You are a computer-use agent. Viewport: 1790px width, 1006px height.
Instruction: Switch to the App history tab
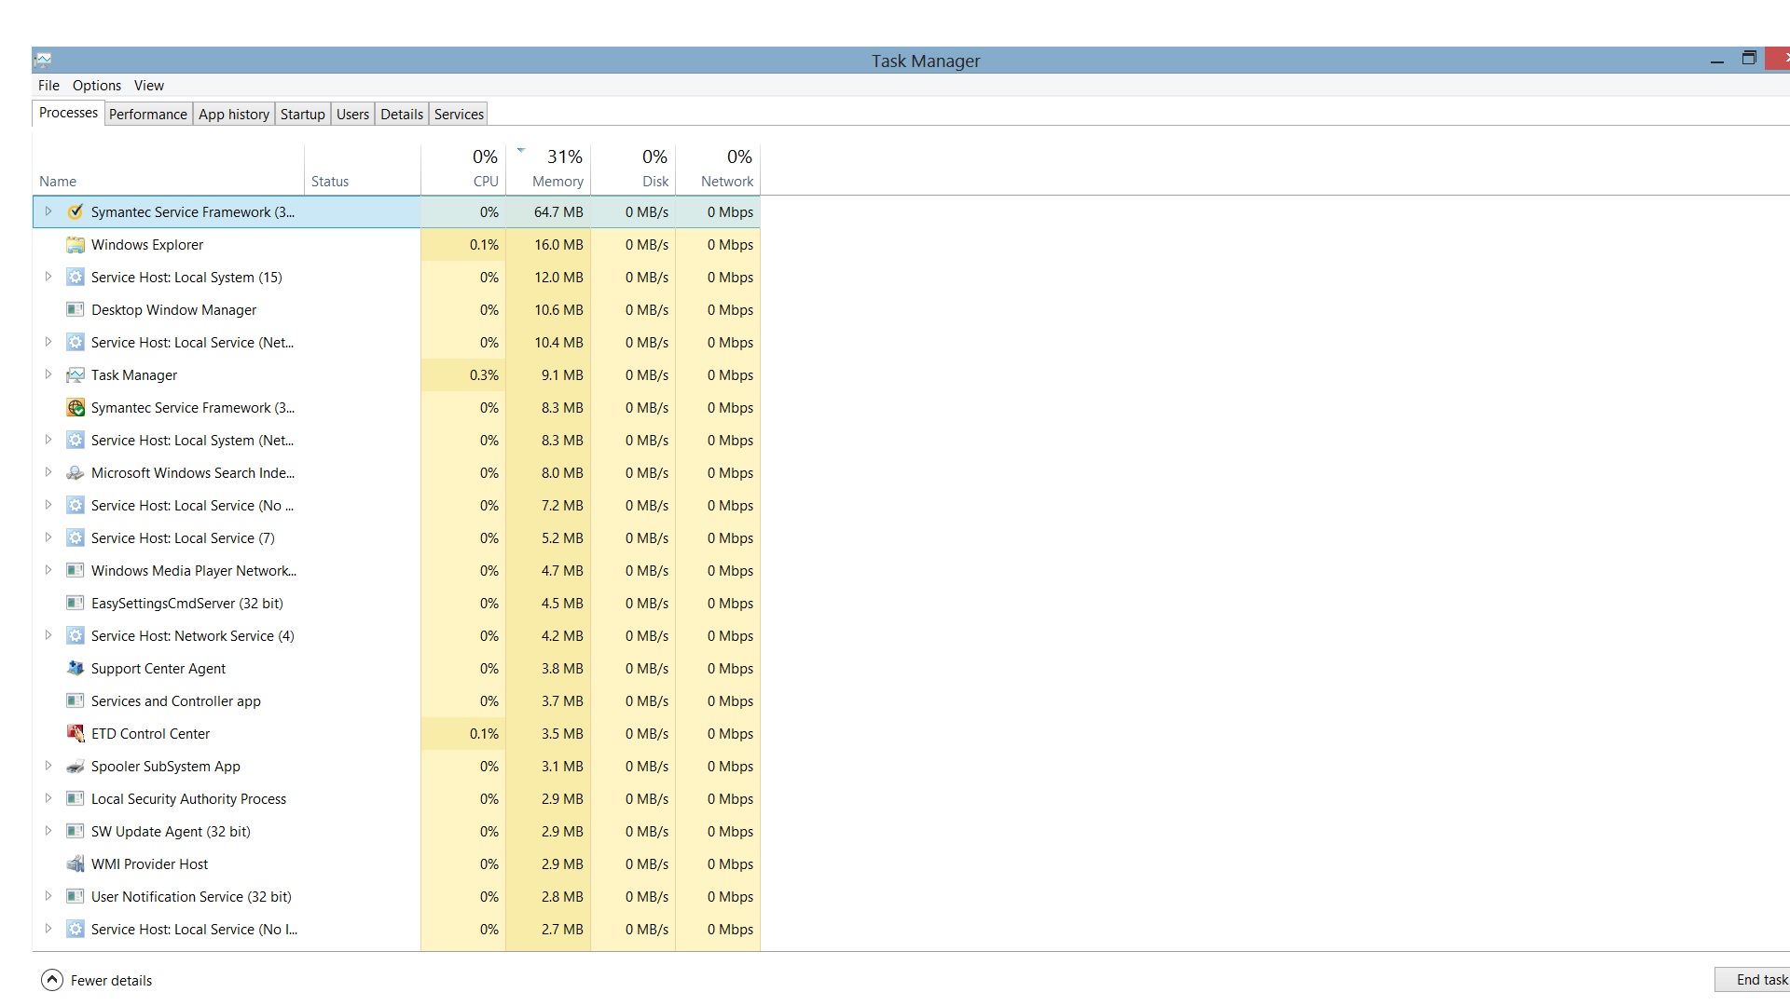[234, 115]
